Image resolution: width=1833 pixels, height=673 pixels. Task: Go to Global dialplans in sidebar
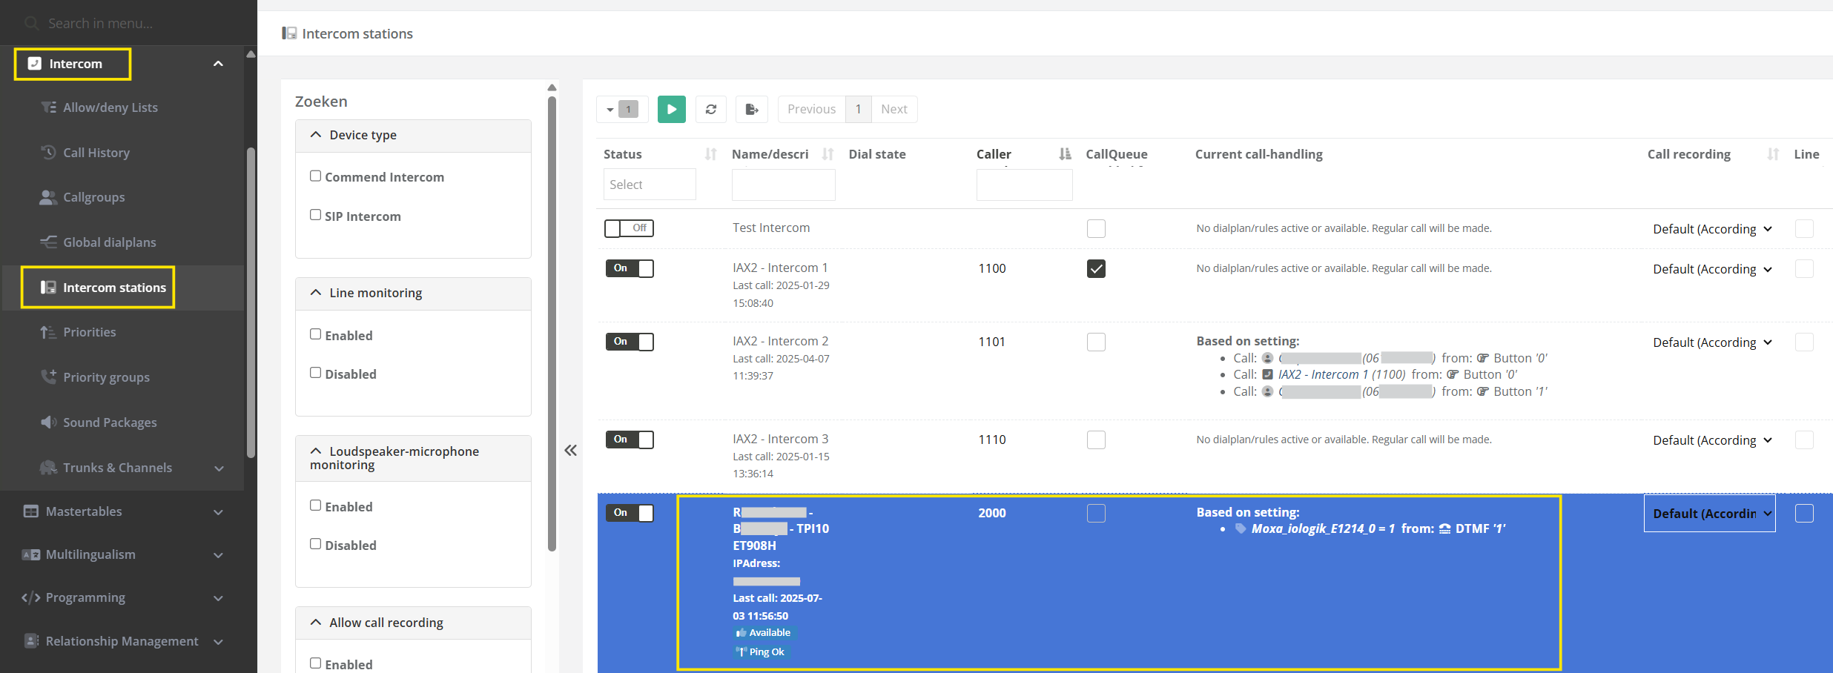coord(109,242)
